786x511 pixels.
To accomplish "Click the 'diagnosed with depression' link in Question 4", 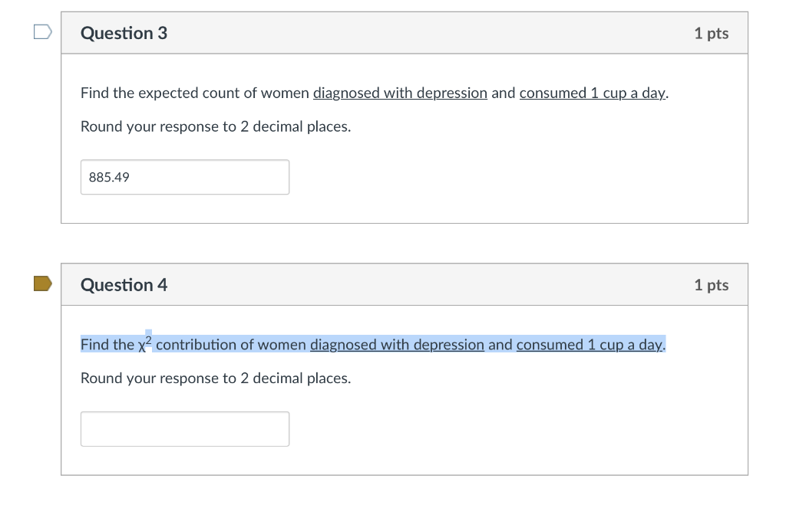I will point(397,345).
